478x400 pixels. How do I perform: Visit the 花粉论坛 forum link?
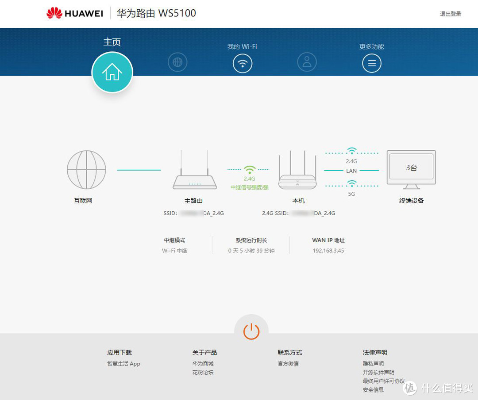[x=203, y=372]
